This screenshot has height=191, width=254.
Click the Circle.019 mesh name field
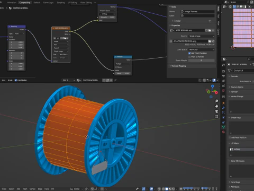(x=243, y=71)
